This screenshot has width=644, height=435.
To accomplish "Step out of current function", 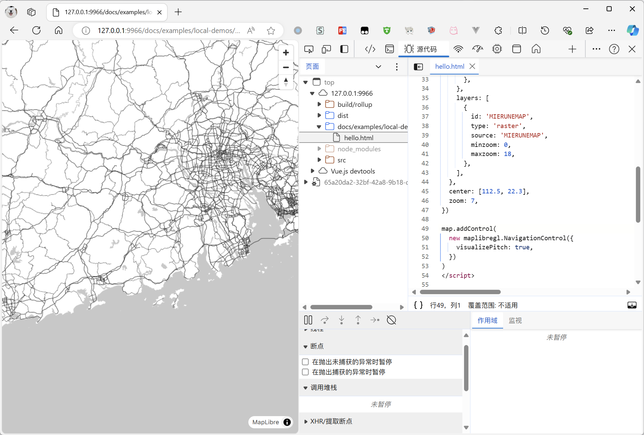I will 358,320.
